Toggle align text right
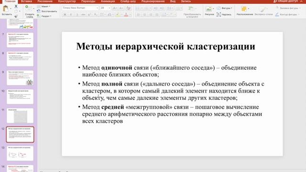 coord(151,15)
